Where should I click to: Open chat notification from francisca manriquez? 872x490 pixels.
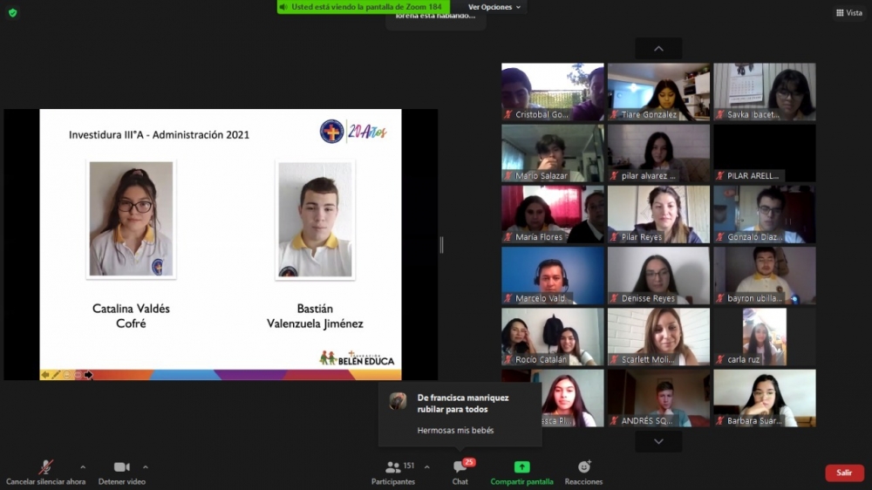(460, 414)
